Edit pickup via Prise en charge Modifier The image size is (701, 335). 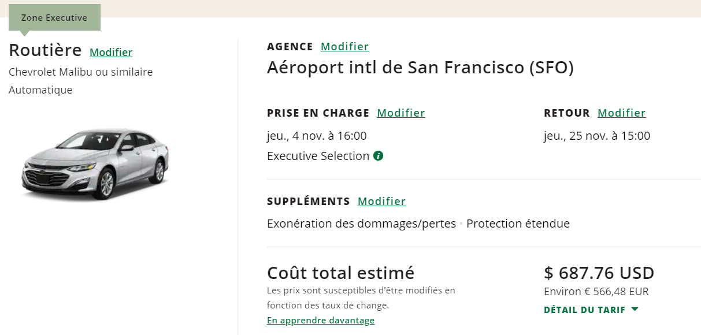coord(401,113)
